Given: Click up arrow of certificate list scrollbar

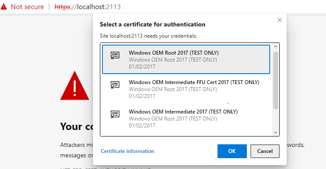Looking at the screenshot, I should [276, 46].
